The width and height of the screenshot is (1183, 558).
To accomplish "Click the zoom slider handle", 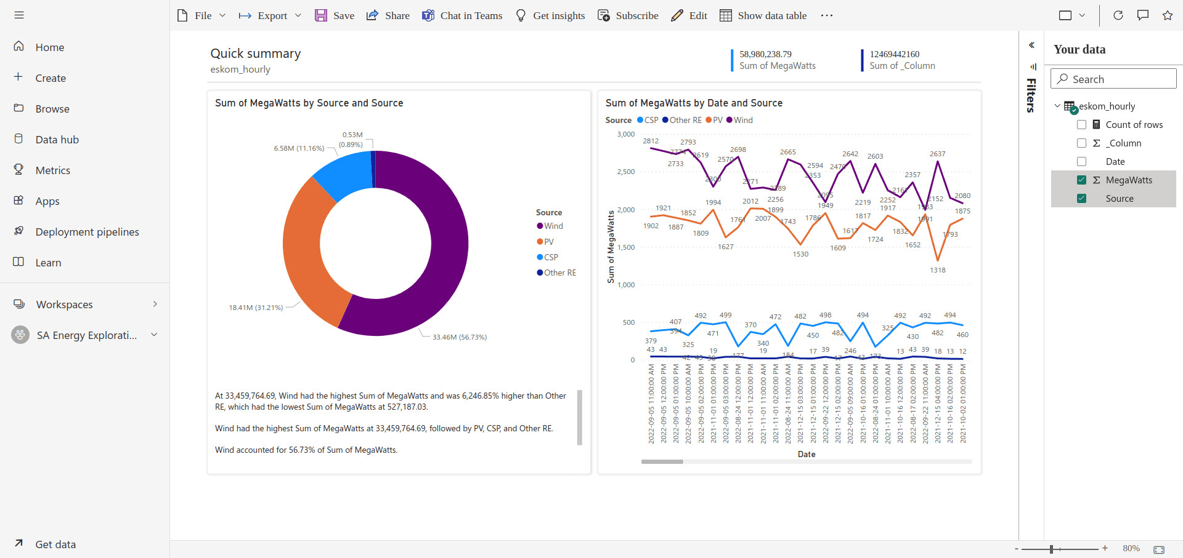I will (x=1051, y=549).
